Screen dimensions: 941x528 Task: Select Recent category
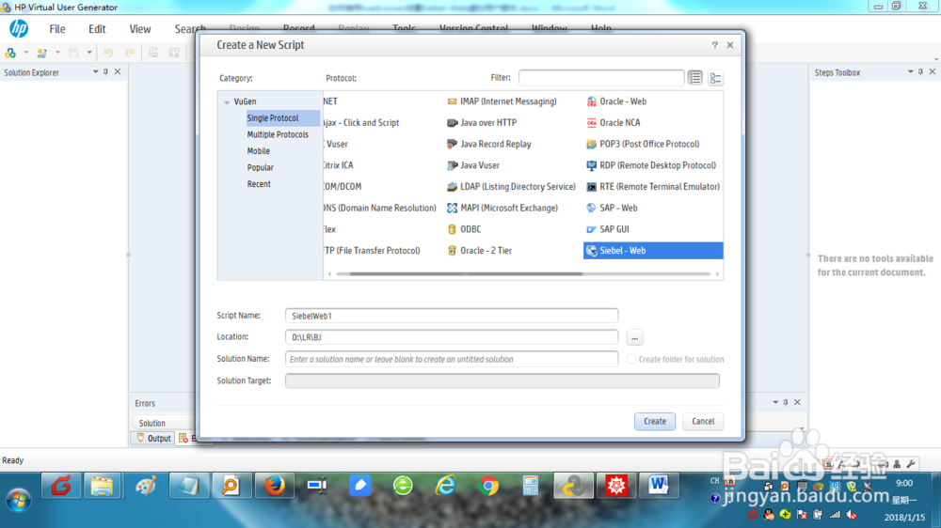[x=259, y=184]
